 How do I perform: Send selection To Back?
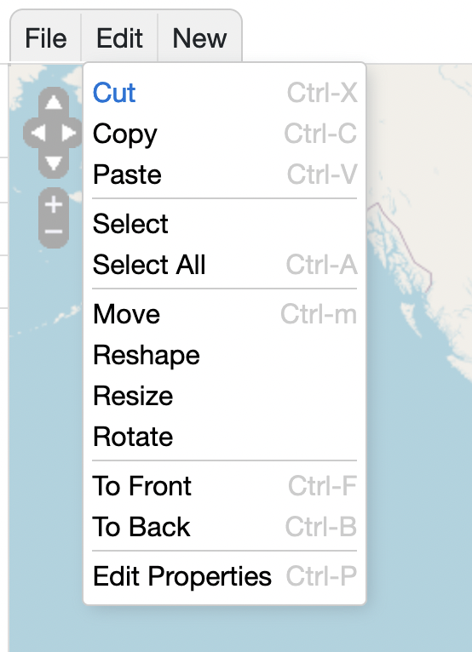225,527
